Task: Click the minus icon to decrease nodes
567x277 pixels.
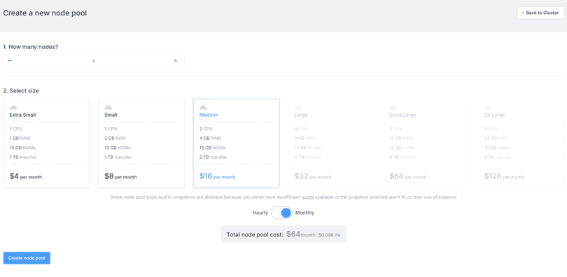Action: coord(10,61)
